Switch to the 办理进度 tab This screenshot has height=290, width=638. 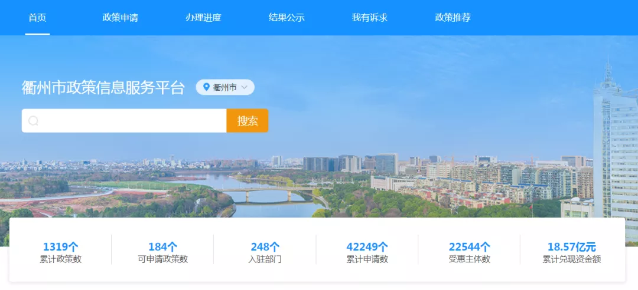(203, 18)
